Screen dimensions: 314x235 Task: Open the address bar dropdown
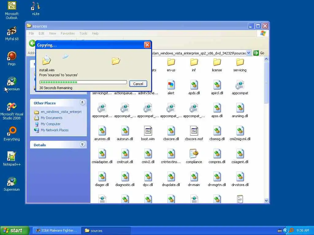[248, 53]
